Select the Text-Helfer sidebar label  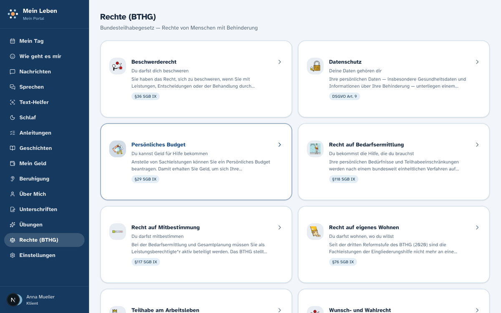click(34, 102)
